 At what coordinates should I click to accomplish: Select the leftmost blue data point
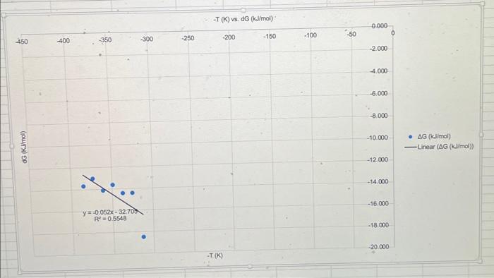pos(83,186)
